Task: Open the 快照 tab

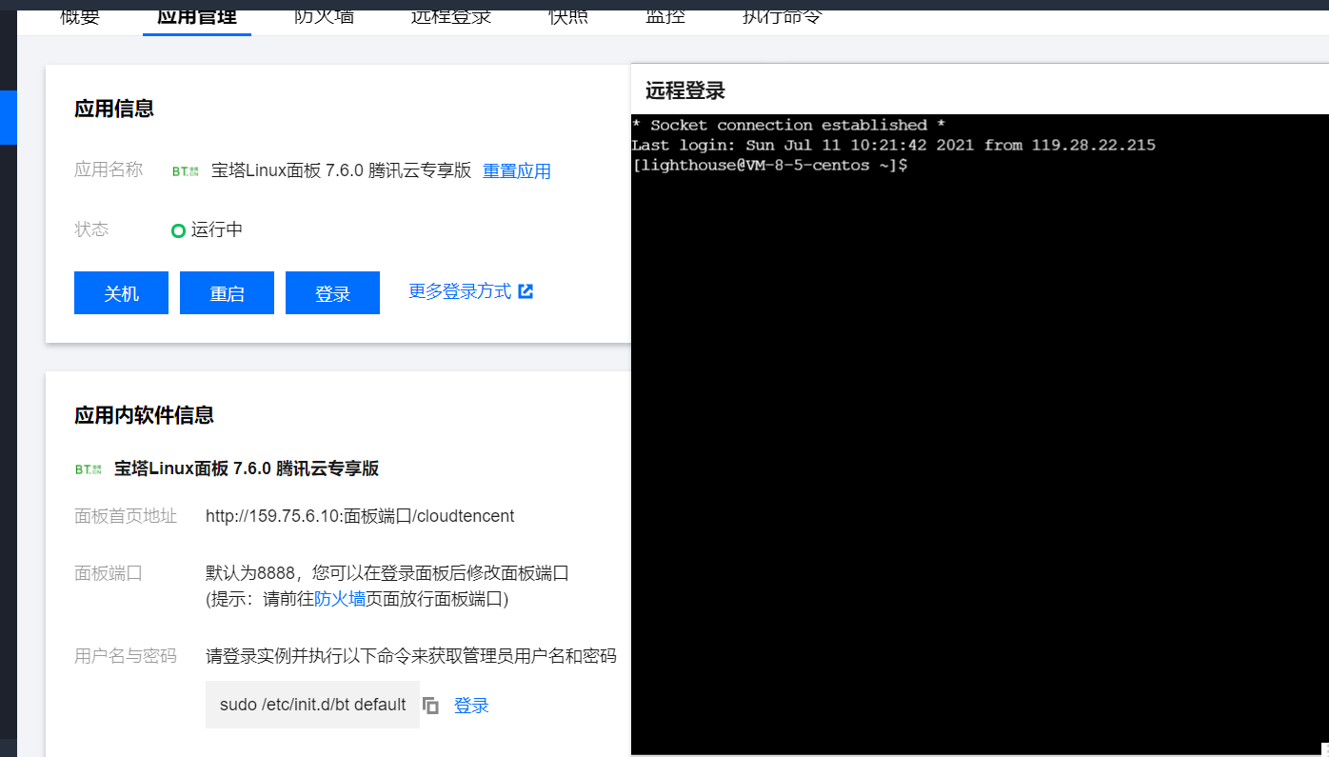Action: coord(568,16)
